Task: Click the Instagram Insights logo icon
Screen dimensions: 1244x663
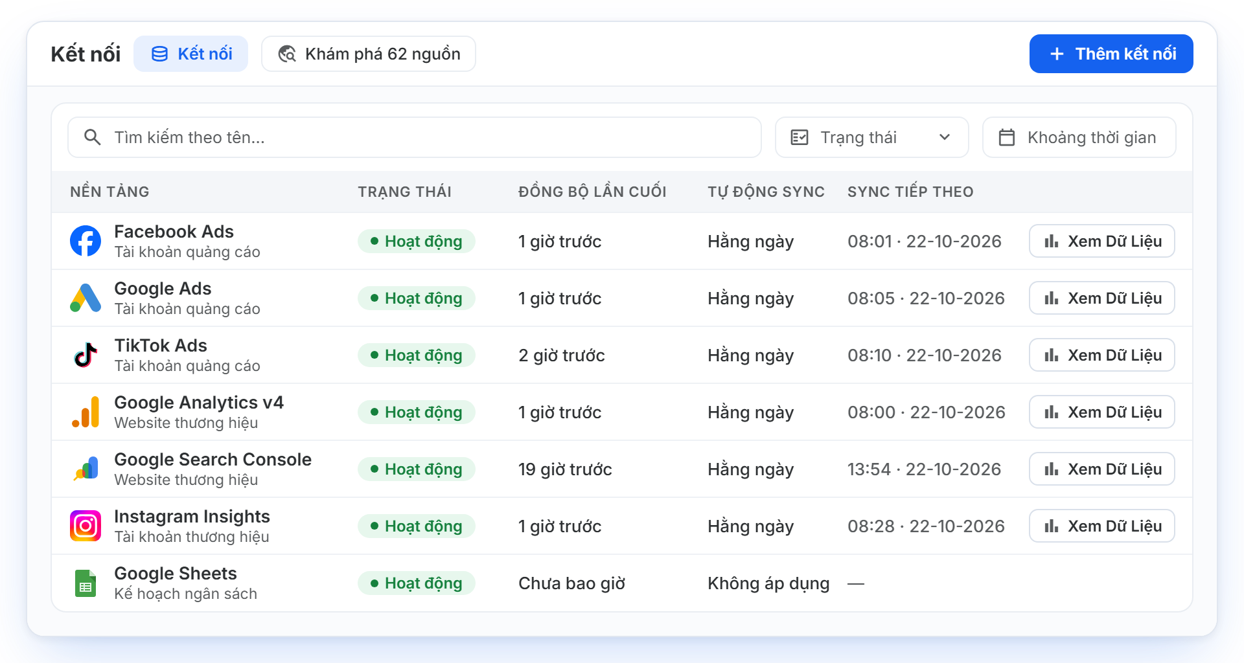Action: [86, 526]
